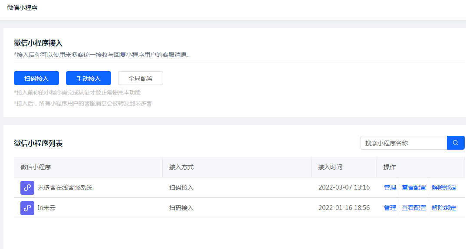466x249 pixels.
Task: Click the 手动接入 button
Action: [88, 79]
